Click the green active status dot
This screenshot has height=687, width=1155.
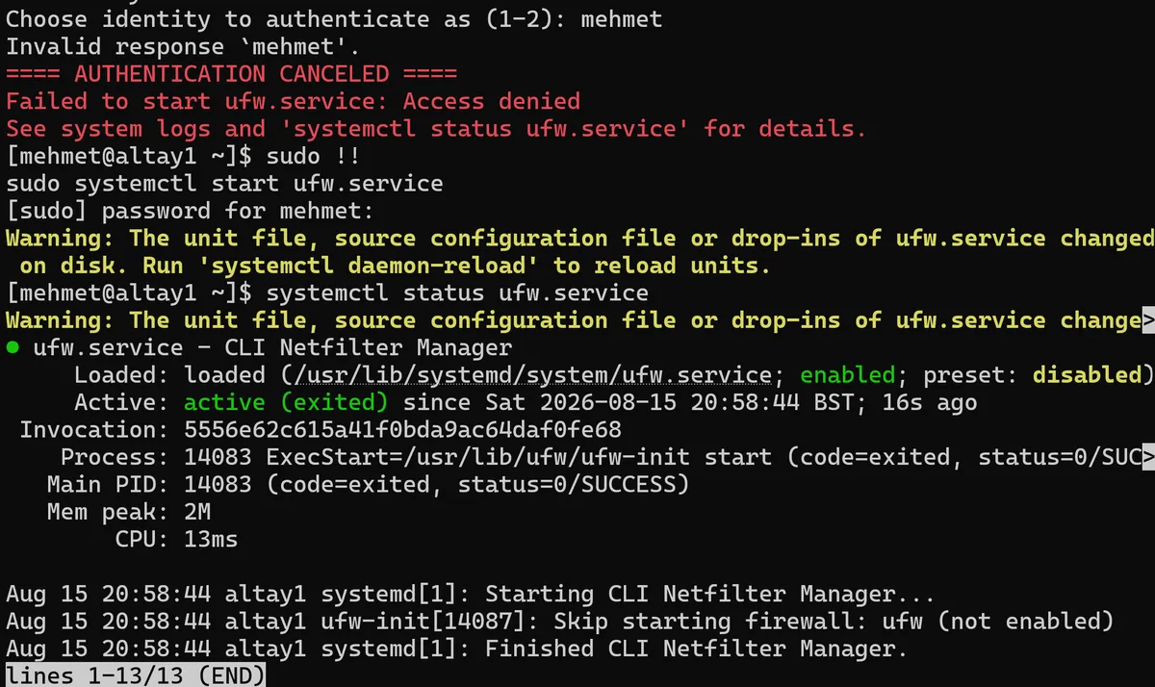[x=13, y=348]
